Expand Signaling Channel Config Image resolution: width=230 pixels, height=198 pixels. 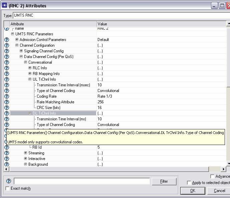point(21,51)
